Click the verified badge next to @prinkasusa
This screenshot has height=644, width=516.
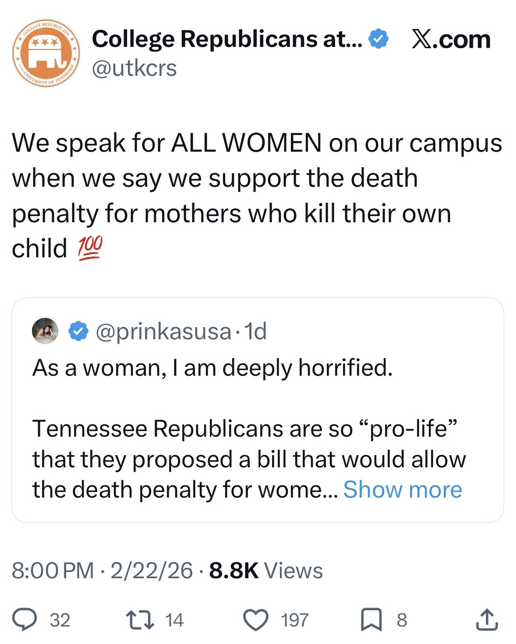pos(78,332)
